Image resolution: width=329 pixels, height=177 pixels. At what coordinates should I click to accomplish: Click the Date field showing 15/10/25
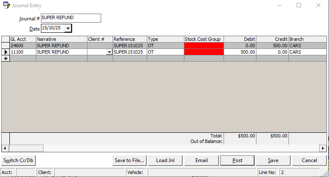tap(53, 28)
